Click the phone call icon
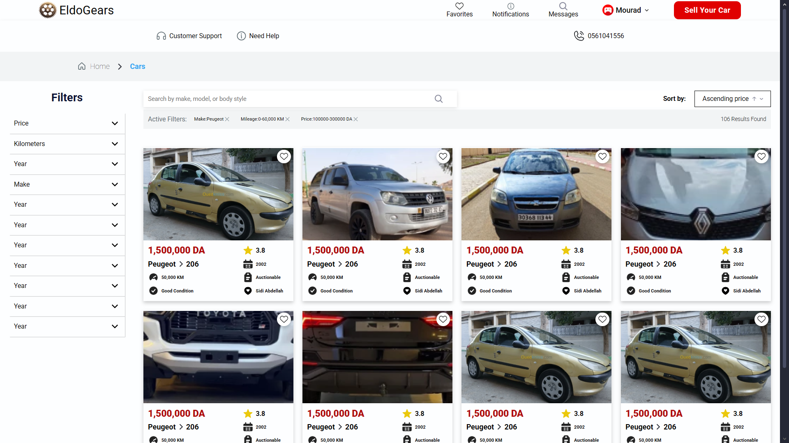The height and width of the screenshot is (443, 789). [x=579, y=36]
